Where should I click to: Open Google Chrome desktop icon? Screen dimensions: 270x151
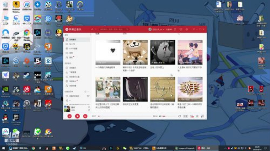coord(27,34)
